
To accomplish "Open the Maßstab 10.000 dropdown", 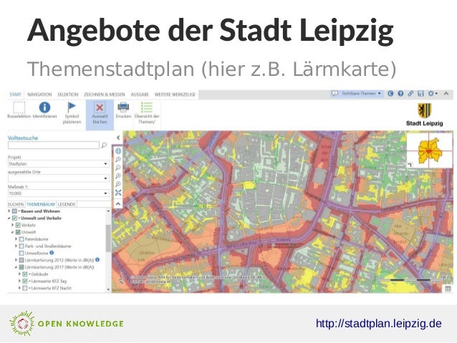I will point(58,193).
